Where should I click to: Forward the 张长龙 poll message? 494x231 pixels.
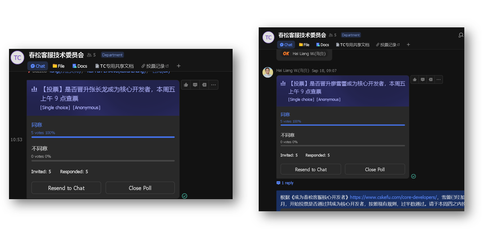click(x=204, y=85)
